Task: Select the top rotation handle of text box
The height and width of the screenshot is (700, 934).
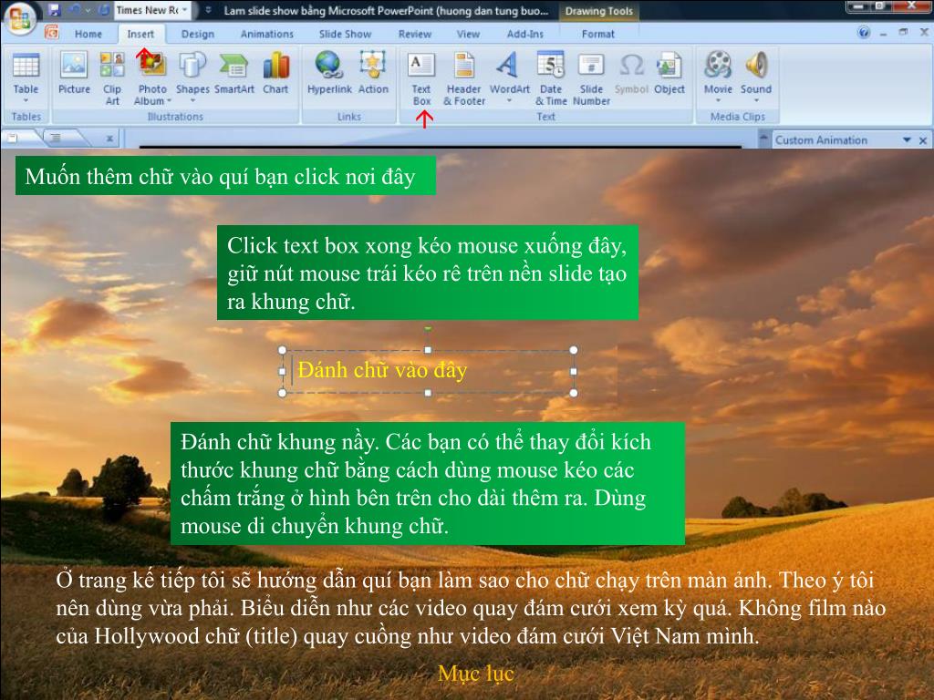Action: tap(428, 328)
